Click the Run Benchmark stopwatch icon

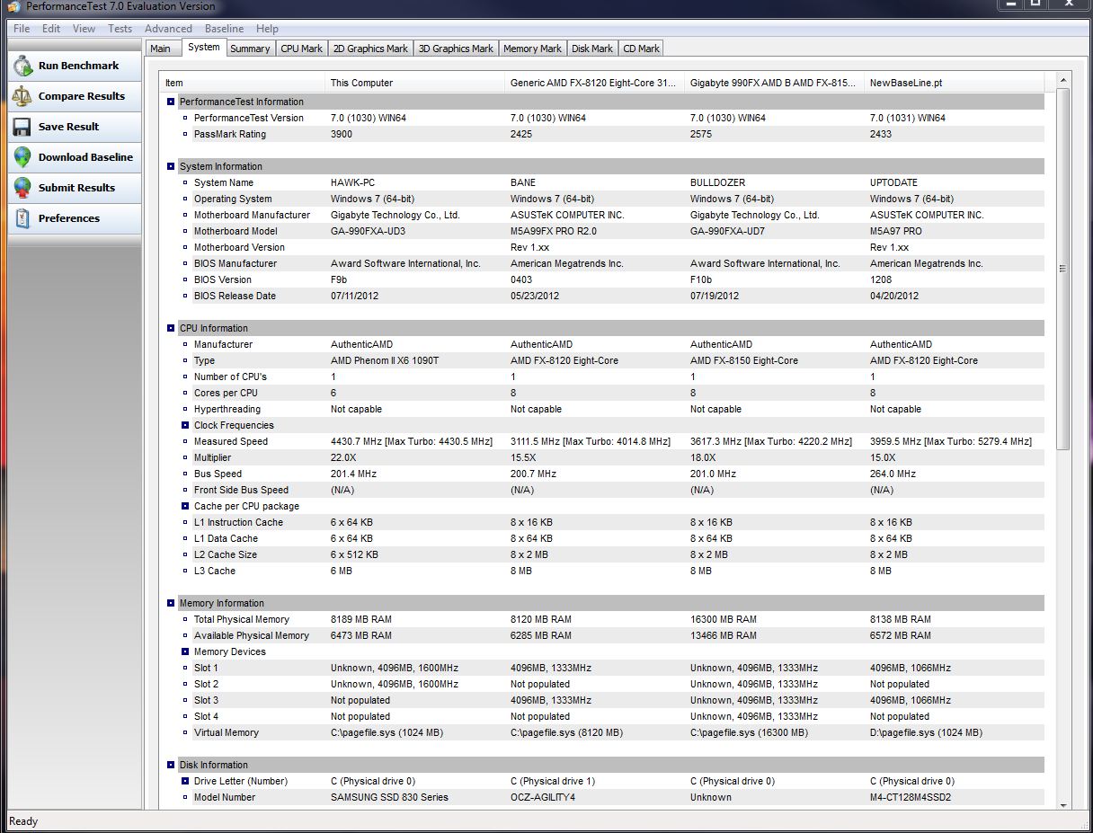point(23,66)
